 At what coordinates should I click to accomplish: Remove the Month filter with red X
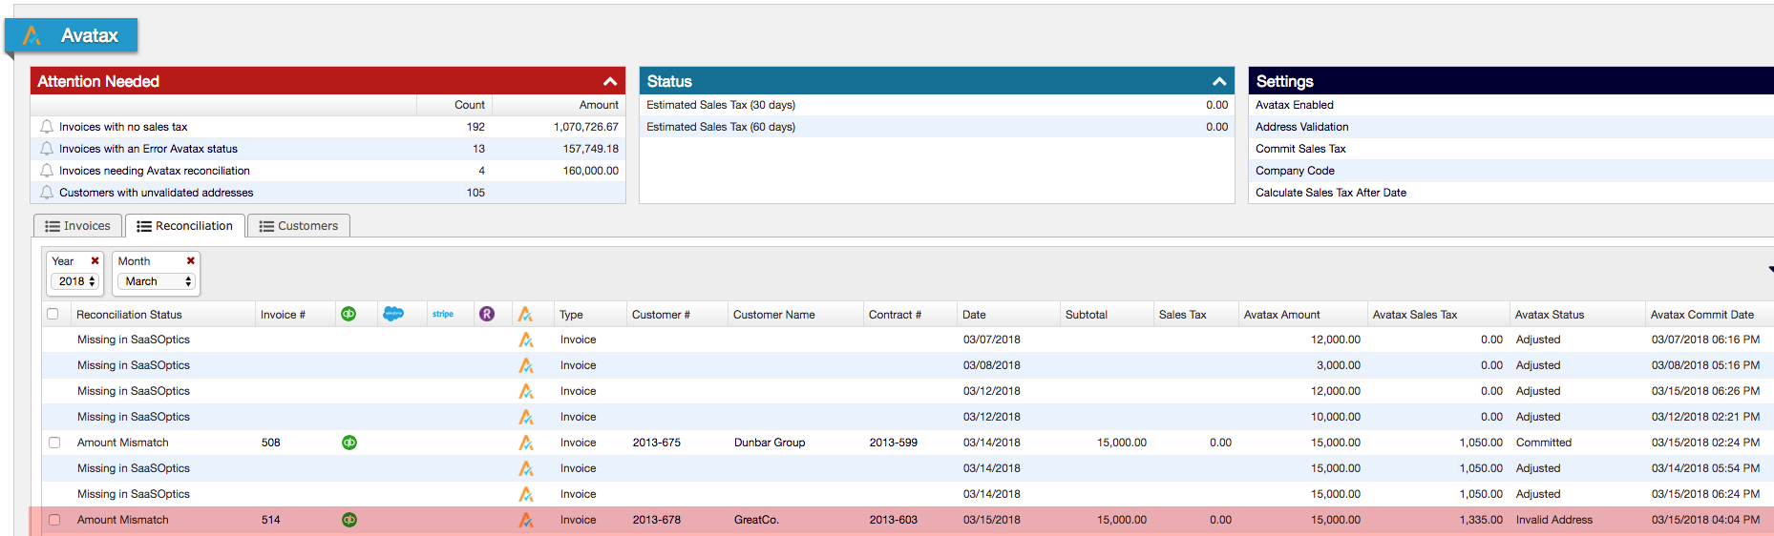coord(191,260)
